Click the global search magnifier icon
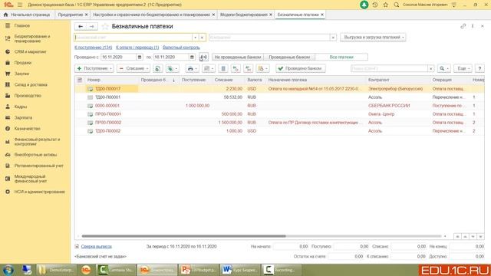This screenshot has width=491, height=276. tap(396, 5)
